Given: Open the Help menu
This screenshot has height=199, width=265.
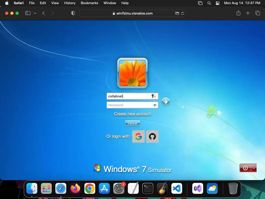Looking at the screenshot, I should [x=125, y=3].
